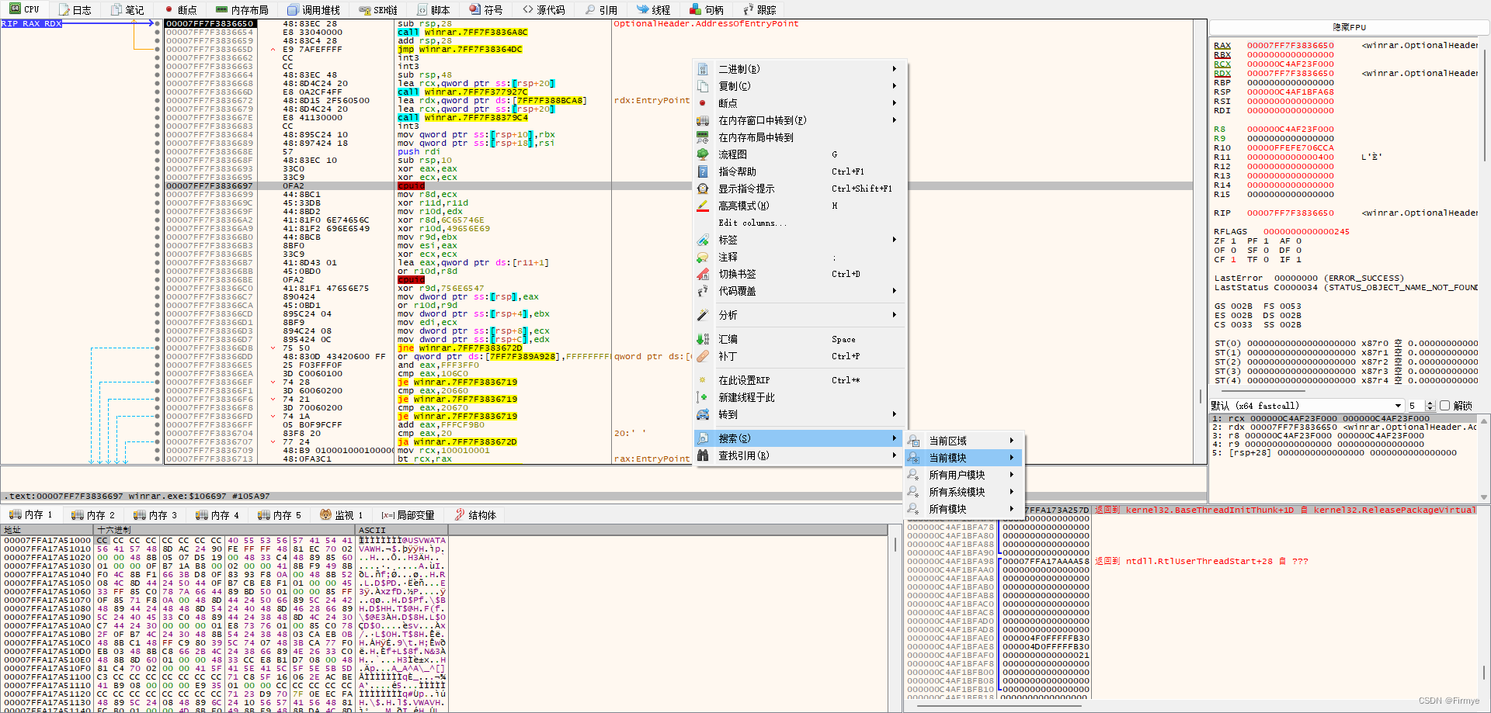Open the 搜索(S) search submenu
This screenshot has height=713, width=1491.
tap(799, 438)
